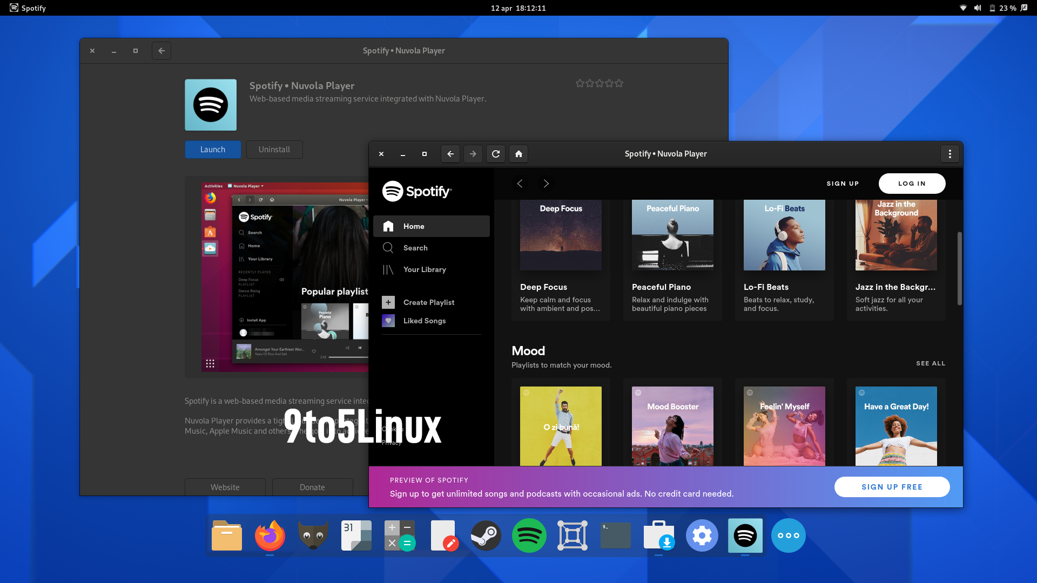The image size is (1037, 583).
Task: Open the calendar by clicking the date
Action: (518, 8)
